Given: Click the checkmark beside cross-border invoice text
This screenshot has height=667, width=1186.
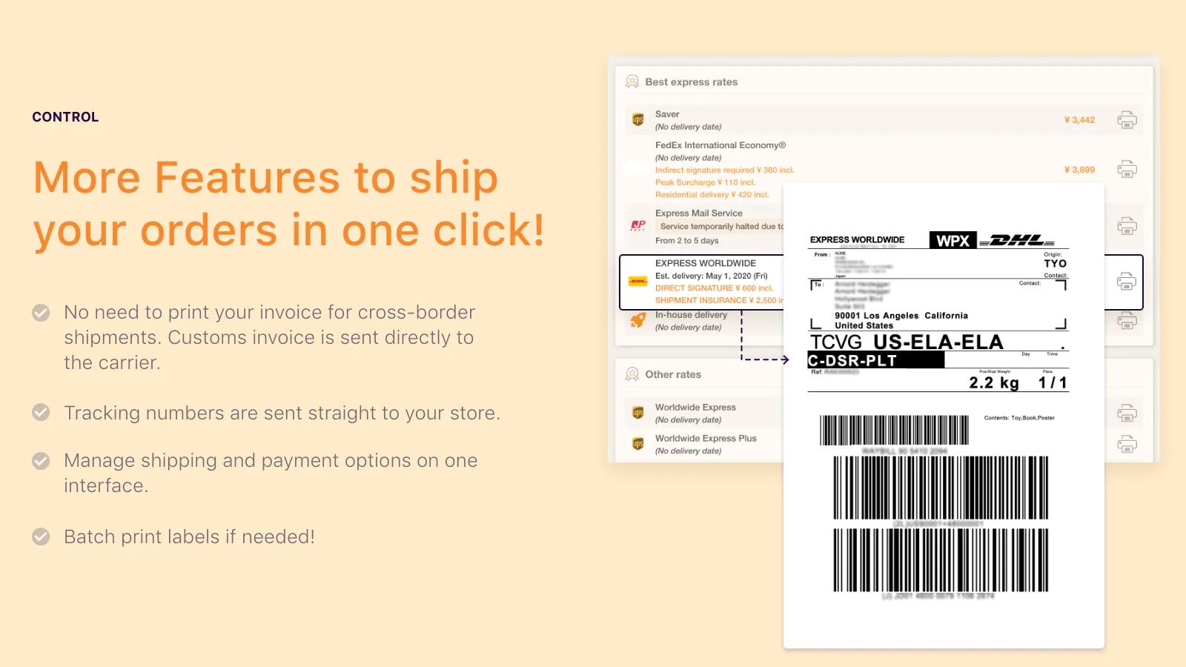Looking at the screenshot, I should click(41, 313).
